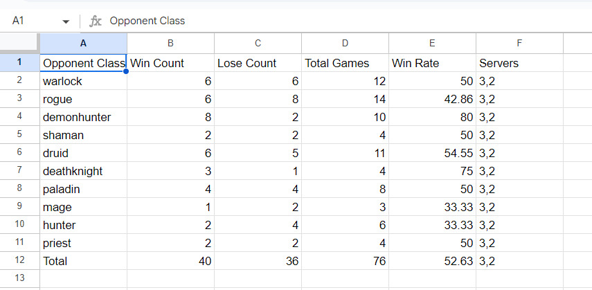Click the Total Games value 76
Image resolution: width=592 pixels, height=290 pixels.
pos(345,260)
